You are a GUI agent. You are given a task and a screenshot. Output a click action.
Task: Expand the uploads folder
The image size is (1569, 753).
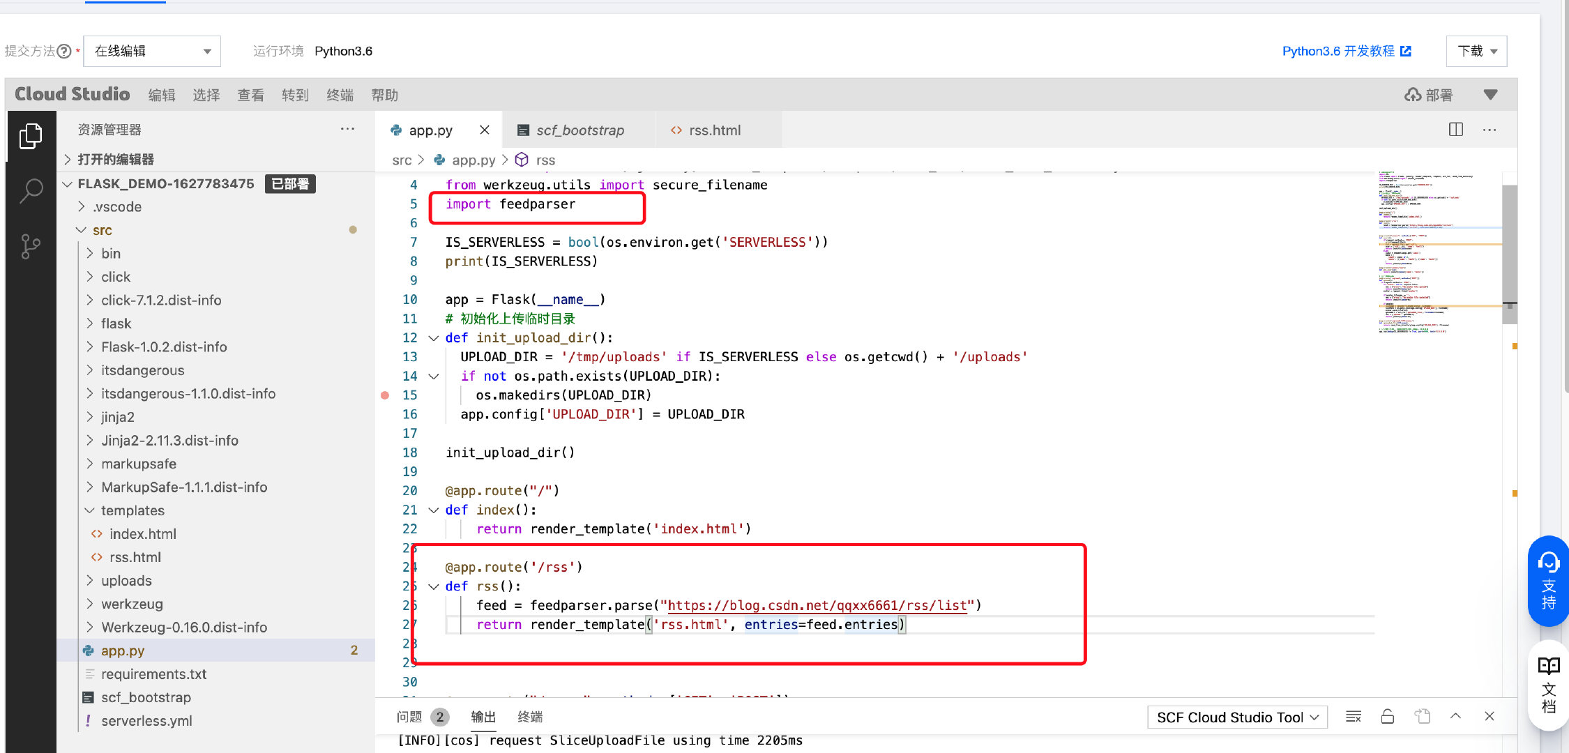point(126,581)
